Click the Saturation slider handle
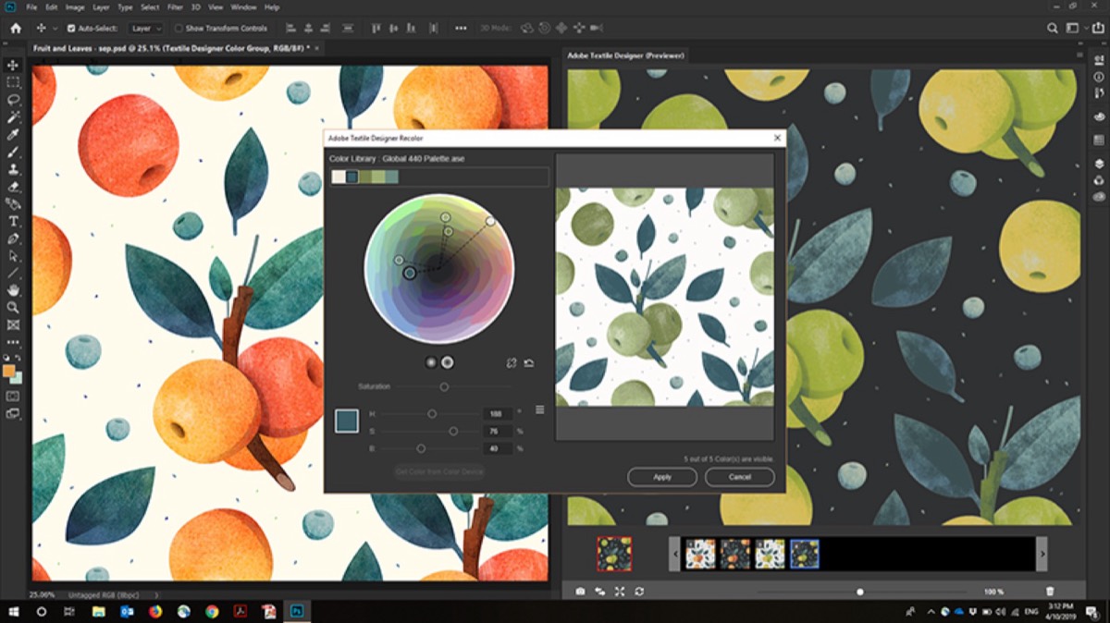 coord(444,386)
